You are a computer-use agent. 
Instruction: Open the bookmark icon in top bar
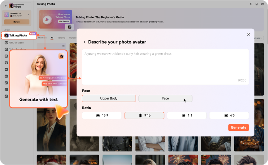tap(257, 4)
